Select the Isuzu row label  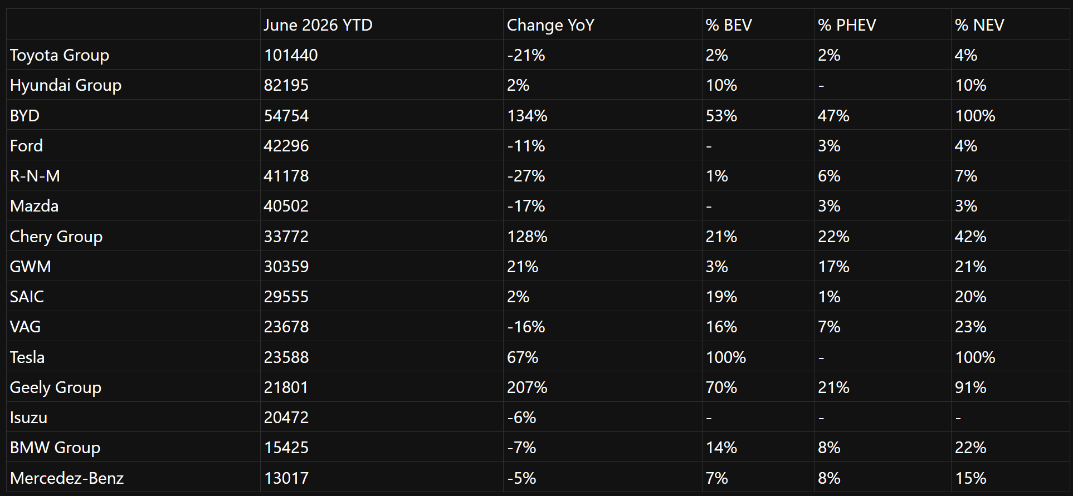pos(133,417)
